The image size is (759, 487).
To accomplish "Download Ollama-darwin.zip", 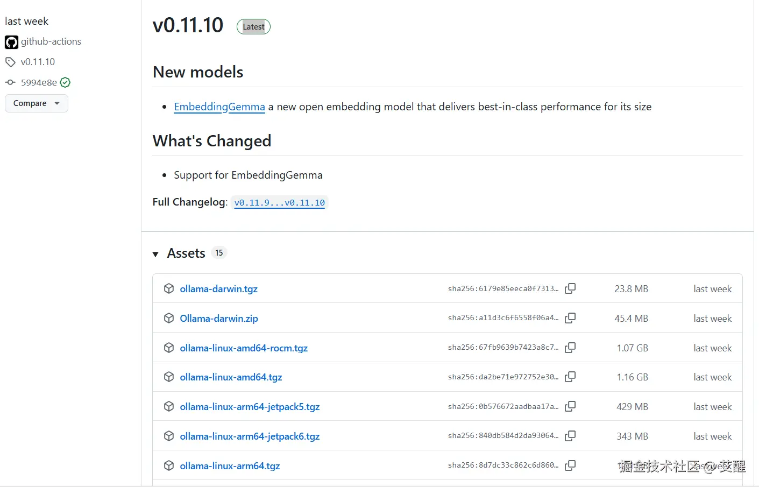I will coord(219,319).
